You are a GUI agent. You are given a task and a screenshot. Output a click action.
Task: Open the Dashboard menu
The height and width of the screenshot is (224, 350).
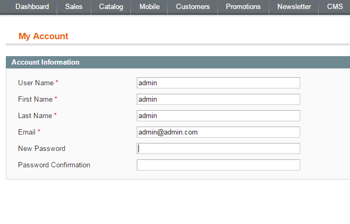click(32, 7)
